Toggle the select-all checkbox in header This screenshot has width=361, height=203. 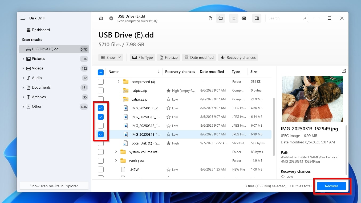pos(101,72)
